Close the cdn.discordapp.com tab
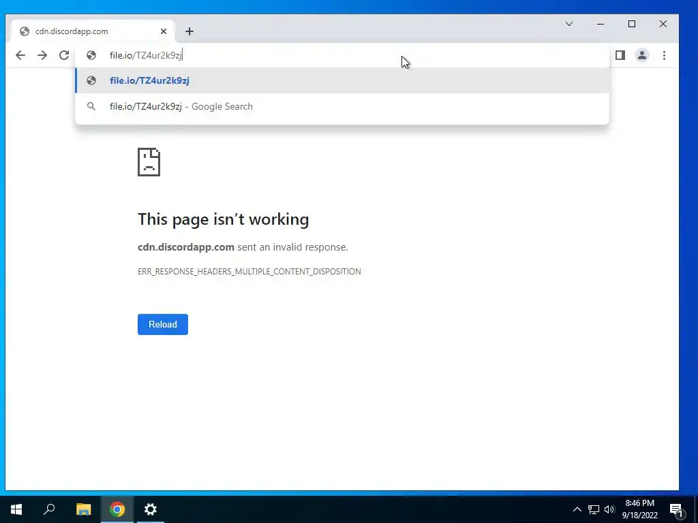 pos(164,31)
